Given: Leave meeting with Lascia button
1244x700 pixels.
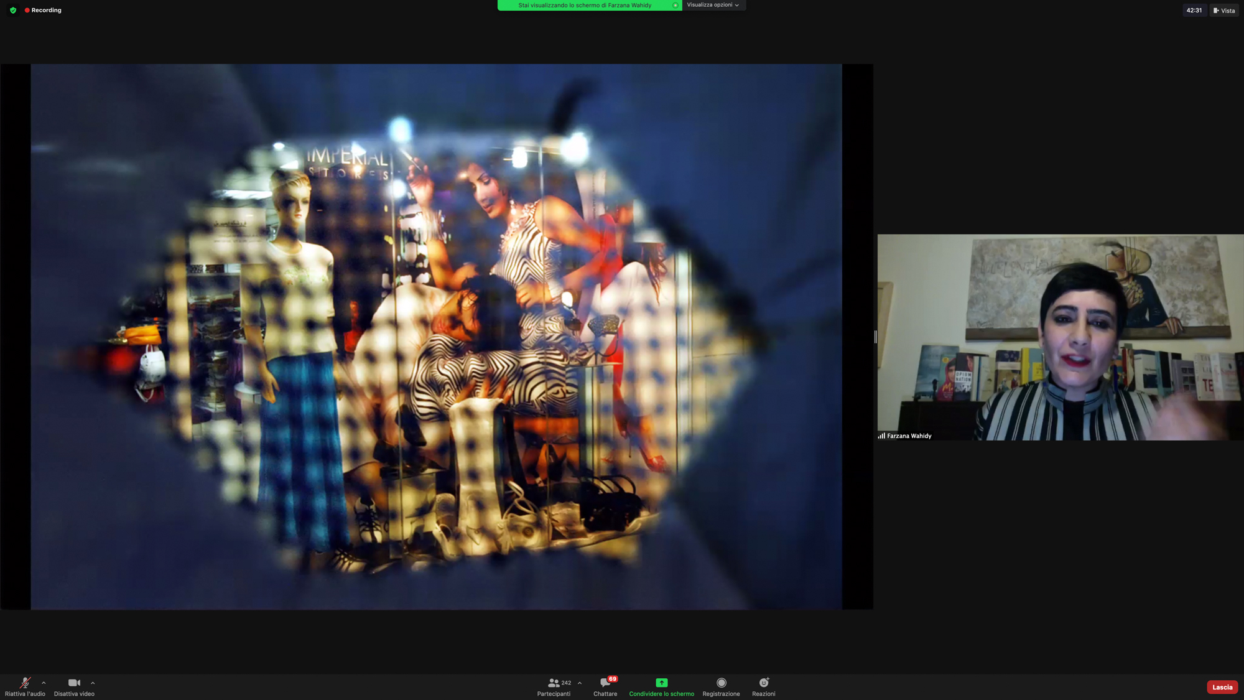Looking at the screenshot, I should (1222, 687).
